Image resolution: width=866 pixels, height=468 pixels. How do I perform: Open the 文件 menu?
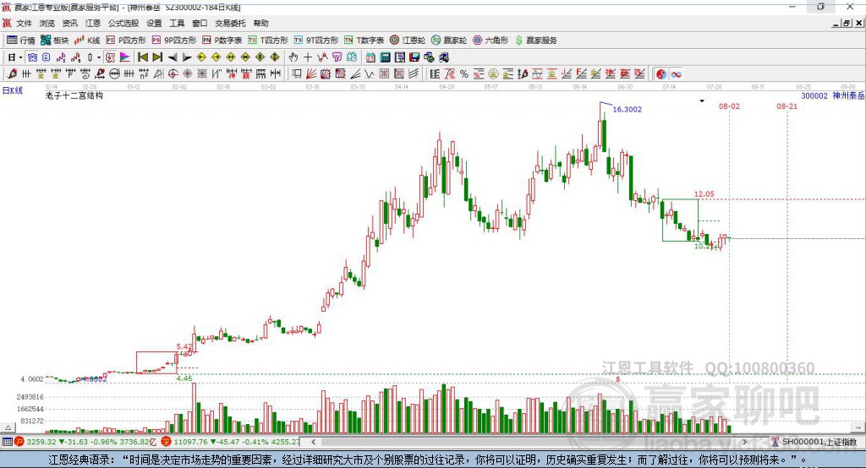pyautogui.click(x=24, y=23)
